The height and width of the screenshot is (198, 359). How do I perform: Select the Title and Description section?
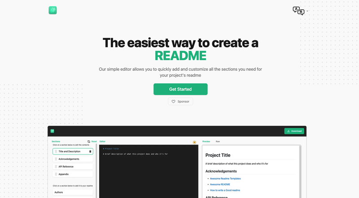point(73,151)
